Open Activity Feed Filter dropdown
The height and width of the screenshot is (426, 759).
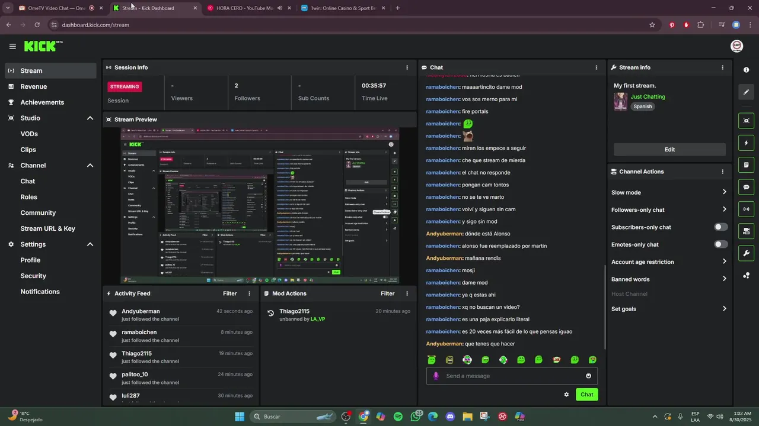tap(230, 293)
